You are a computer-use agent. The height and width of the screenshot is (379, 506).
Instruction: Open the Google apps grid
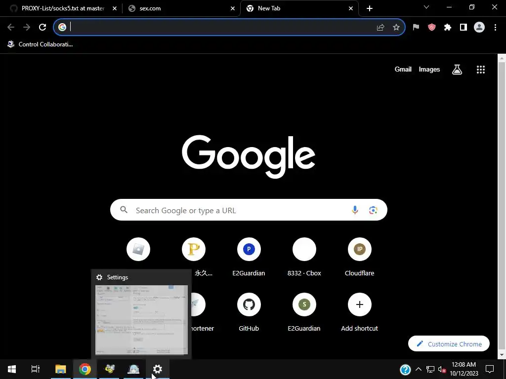click(481, 69)
